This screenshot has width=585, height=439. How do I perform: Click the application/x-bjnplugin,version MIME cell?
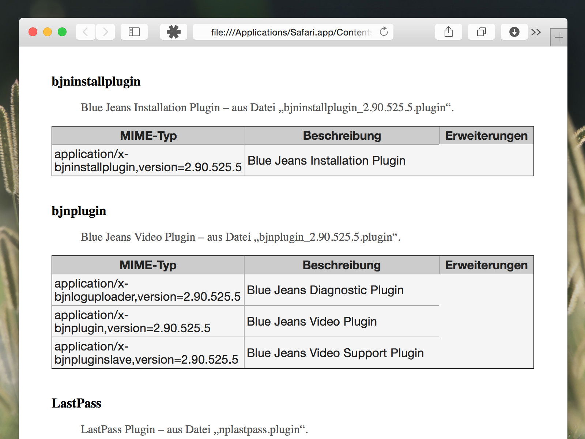(148, 322)
